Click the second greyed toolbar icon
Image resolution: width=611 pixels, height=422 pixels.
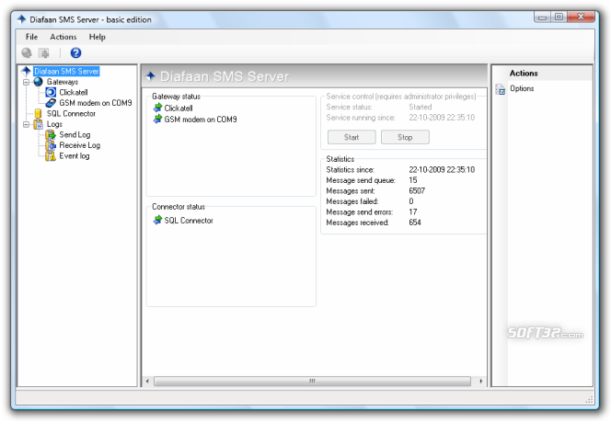[43, 53]
